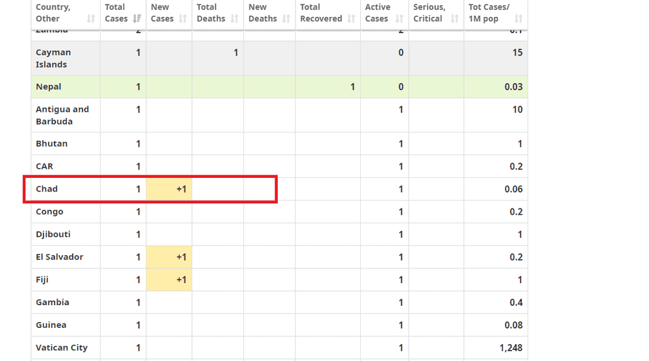Click Congo's active cases value
The height and width of the screenshot is (361, 649).
click(x=400, y=212)
